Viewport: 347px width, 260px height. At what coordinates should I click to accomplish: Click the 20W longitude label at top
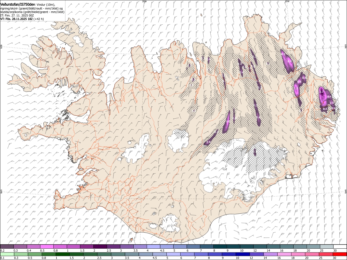coord(144,1)
